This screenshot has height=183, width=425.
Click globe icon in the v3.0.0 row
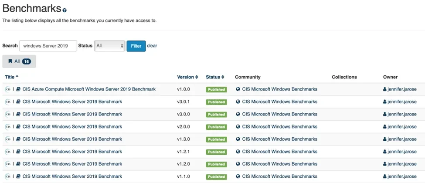pyautogui.click(x=238, y=114)
